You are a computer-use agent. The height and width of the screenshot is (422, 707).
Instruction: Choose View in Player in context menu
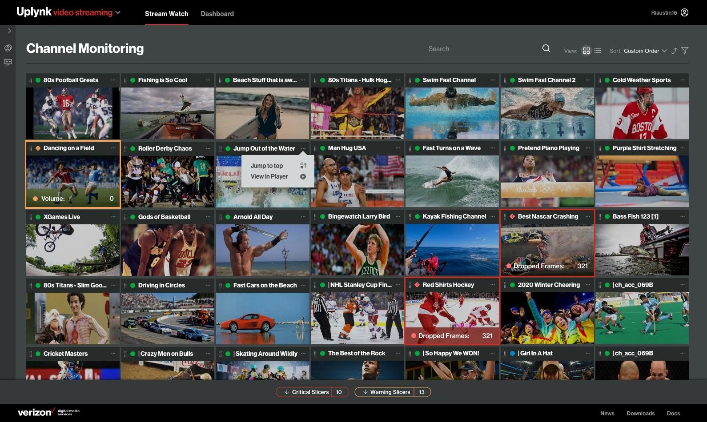pos(278,176)
